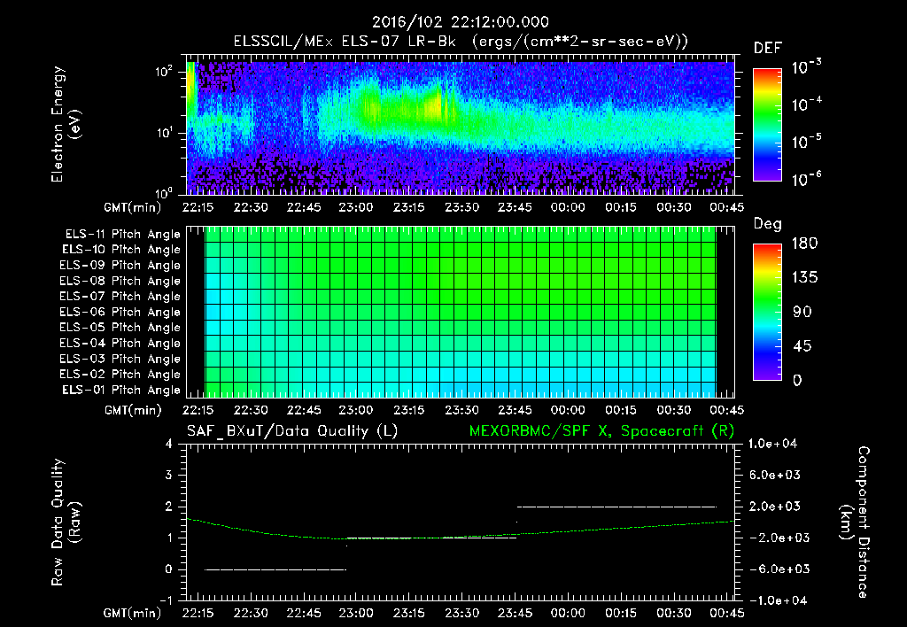
Task: Click the 180 label on Deg scale
Action: pyautogui.click(x=804, y=244)
